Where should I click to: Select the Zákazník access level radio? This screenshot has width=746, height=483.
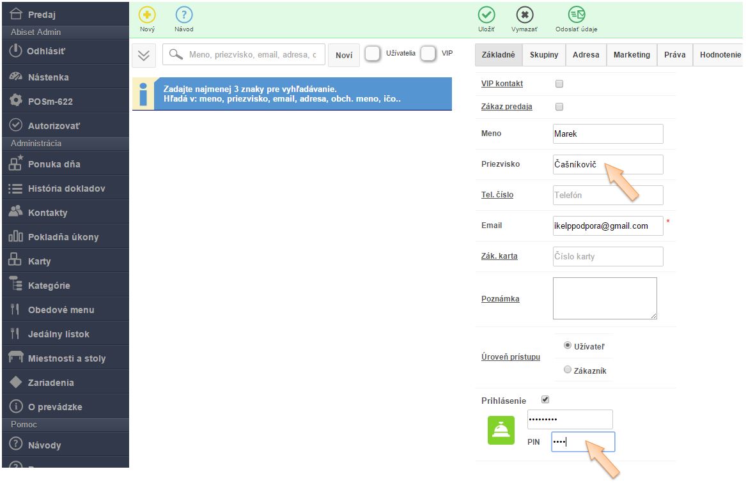pos(568,370)
